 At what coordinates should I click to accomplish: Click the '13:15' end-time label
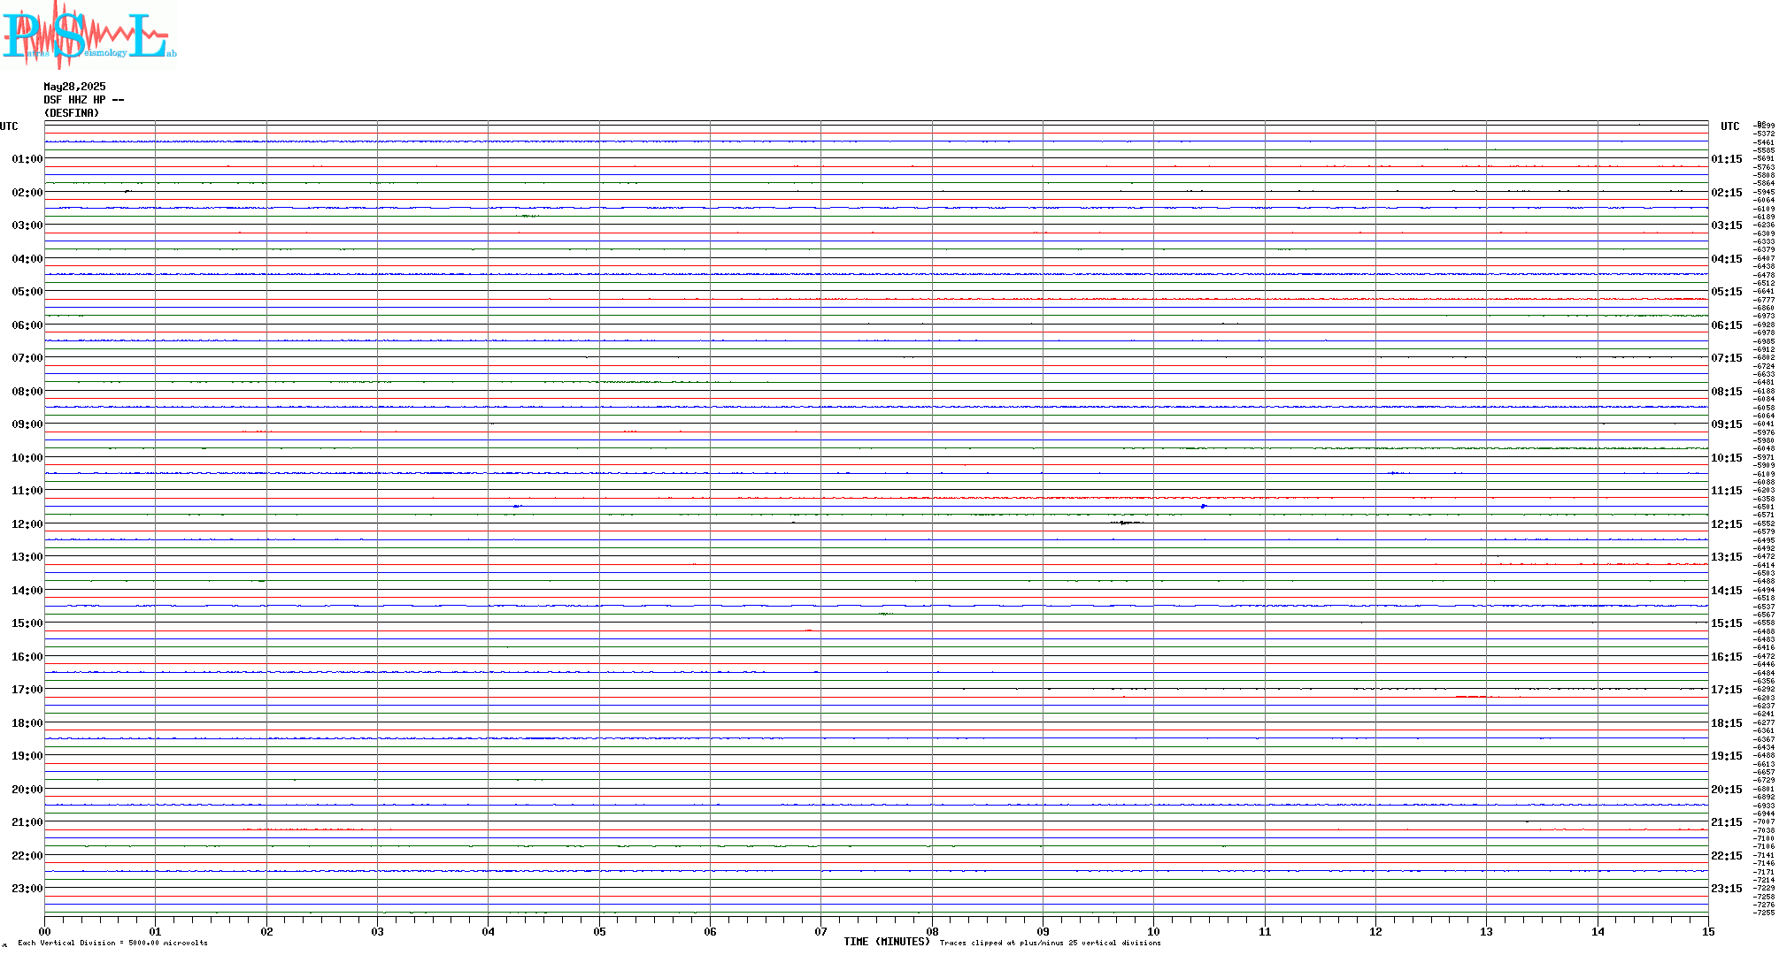1727,557
